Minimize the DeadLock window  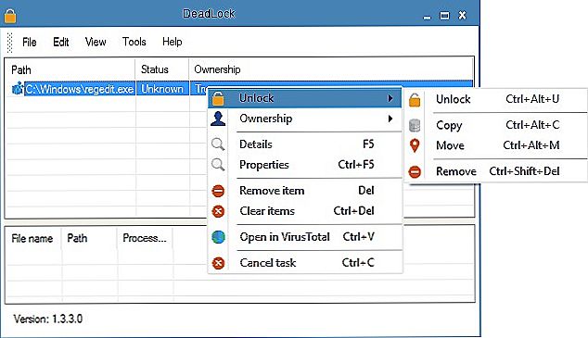pos(427,17)
